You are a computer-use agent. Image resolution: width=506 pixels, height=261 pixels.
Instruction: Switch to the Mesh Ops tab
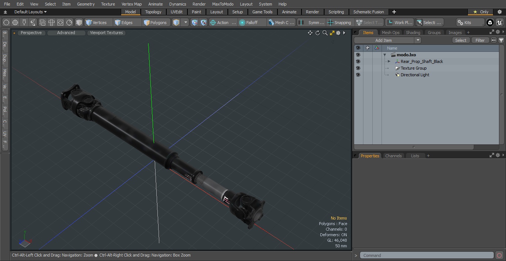tap(390, 33)
